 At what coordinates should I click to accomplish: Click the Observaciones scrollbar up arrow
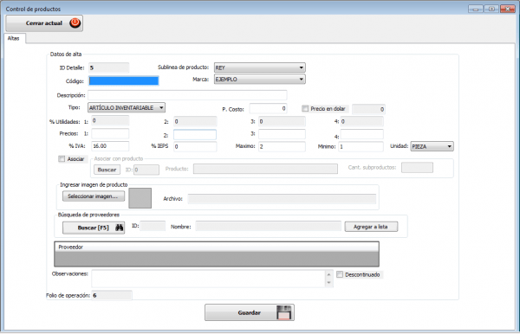point(329,274)
